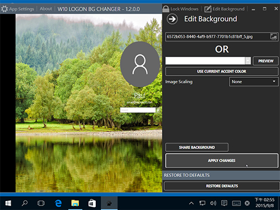Click APPLY CHANGES button
Viewport: 280px width, 210px height.
pyautogui.click(x=222, y=161)
